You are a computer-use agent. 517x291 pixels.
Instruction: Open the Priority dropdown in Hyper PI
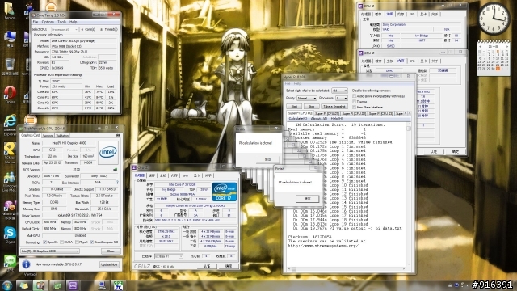click(307, 99)
